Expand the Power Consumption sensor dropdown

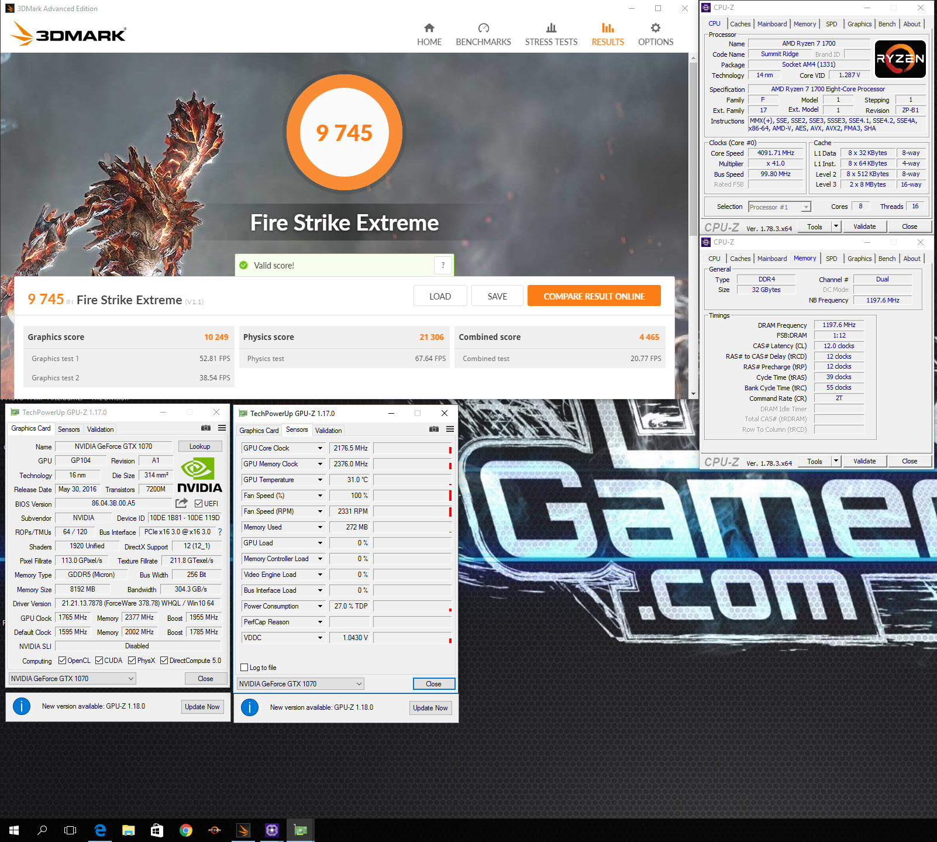[x=320, y=606]
